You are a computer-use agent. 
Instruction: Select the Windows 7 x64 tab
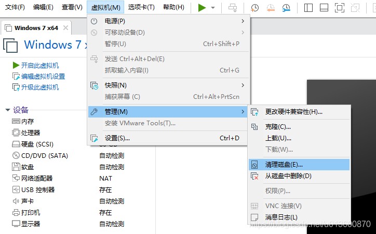pyautogui.click(x=36, y=28)
